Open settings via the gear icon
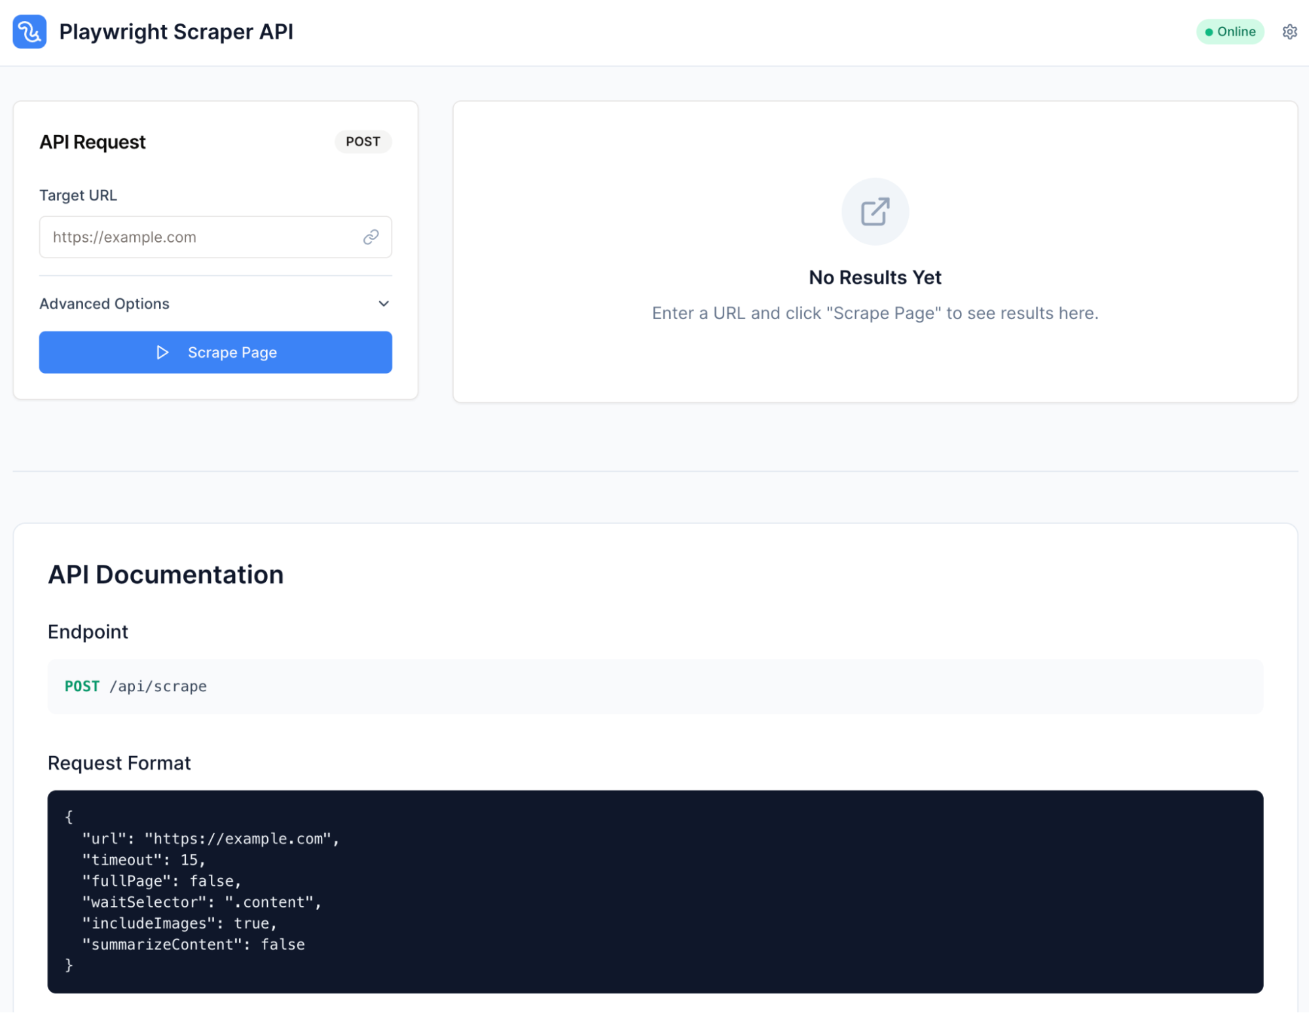The width and height of the screenshot is (1309, 1013). tap(1289, 31)
